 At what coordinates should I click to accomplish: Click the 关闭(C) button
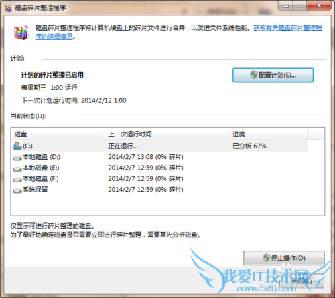tap(301, 281)
